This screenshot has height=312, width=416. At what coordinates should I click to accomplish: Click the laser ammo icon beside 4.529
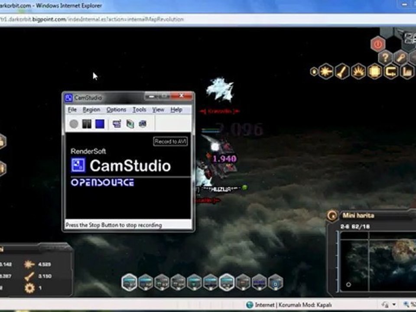click(x=29, y=264)
